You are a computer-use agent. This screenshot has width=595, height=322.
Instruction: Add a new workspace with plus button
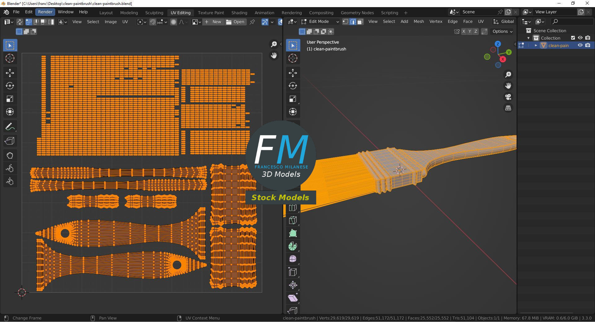pyautogui.click(x=406, y=13)
